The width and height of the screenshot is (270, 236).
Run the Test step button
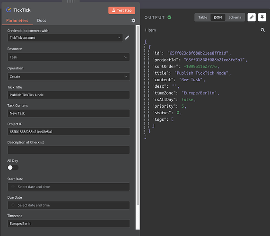(x=122, y=10)
